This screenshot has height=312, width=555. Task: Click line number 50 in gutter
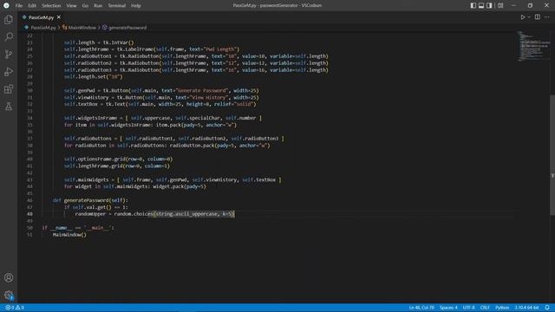pos(29,228)
